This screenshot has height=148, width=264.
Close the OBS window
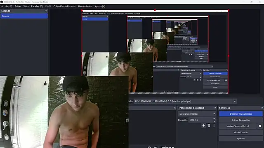click(x=259, y=2)
